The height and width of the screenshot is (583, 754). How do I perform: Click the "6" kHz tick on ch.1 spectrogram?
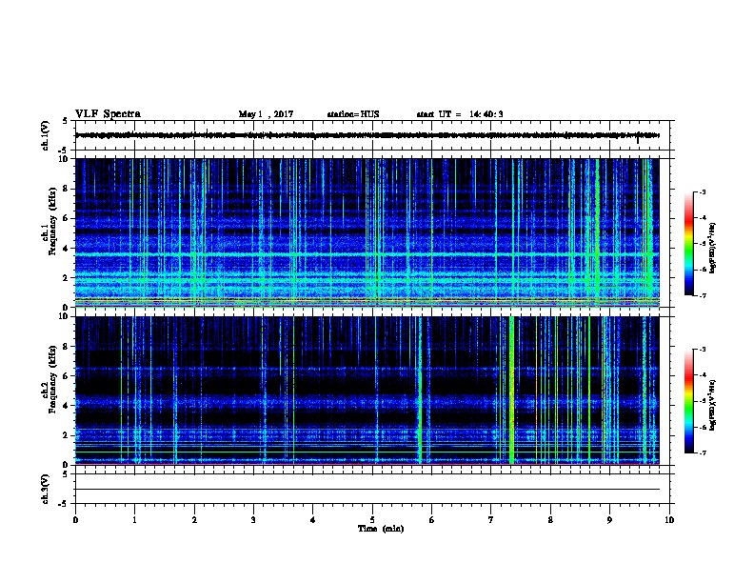coord(66,218)
